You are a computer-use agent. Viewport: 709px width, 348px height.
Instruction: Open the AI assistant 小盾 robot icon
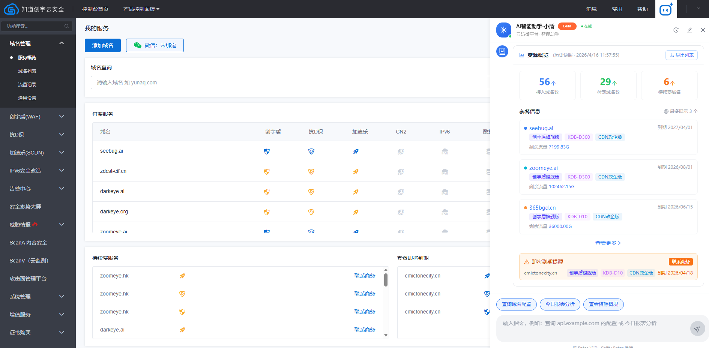tap(665, 9)
